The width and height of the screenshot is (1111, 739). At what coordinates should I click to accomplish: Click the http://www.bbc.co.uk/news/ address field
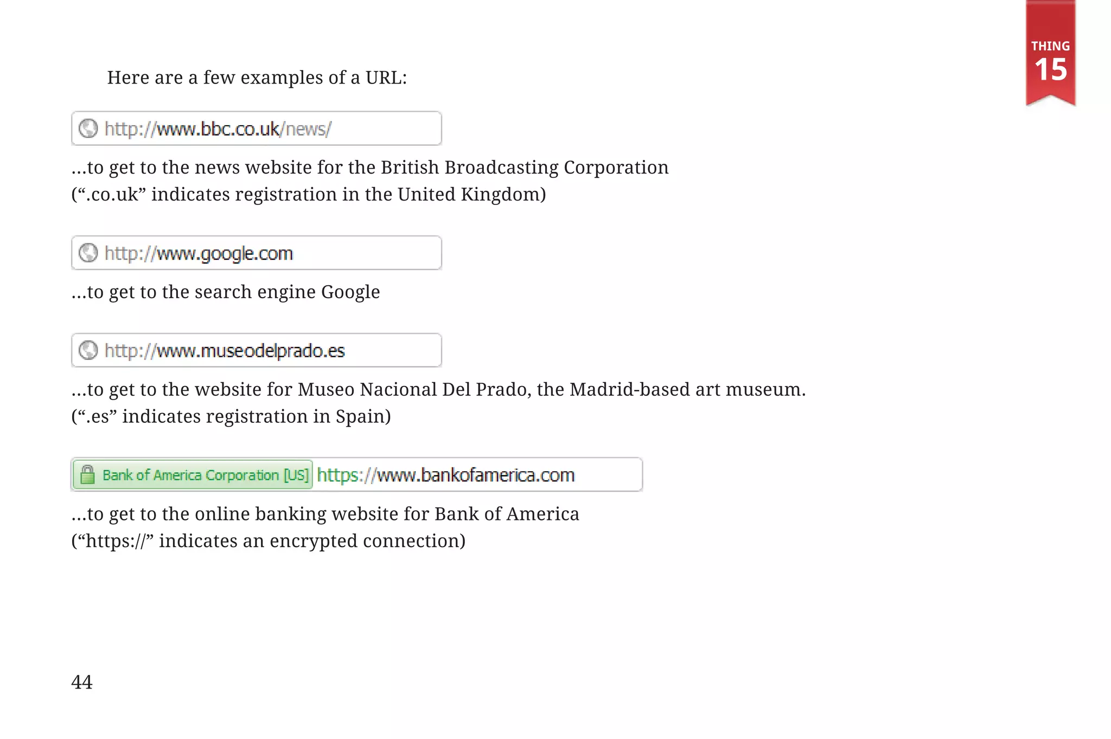tap(257, 128)
